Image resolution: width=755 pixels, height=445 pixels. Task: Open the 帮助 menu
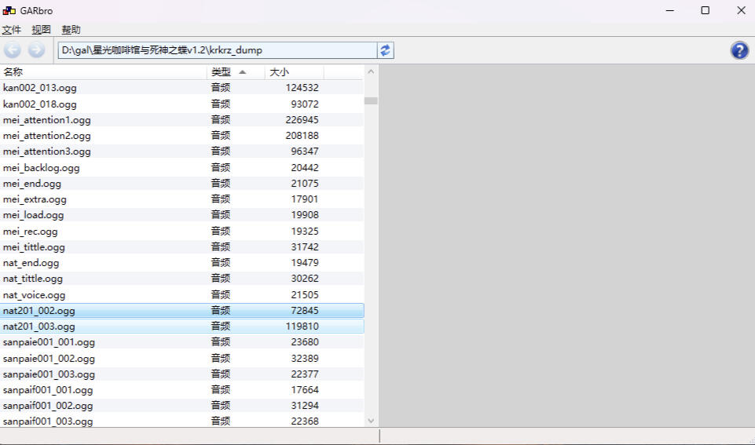tap(71, 30)
